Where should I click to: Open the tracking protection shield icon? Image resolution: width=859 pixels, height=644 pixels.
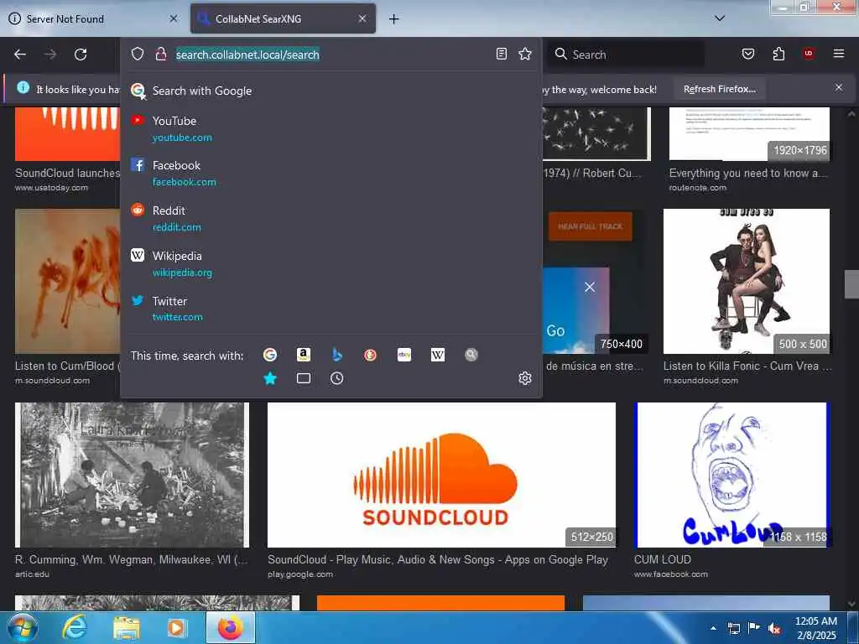coord(138,54)
